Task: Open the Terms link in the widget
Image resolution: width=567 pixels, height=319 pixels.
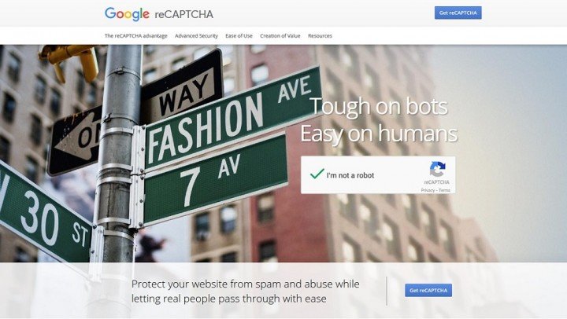Action: 444,190
